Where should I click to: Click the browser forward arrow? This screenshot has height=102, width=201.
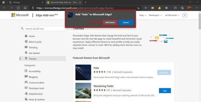click(11, 8)
